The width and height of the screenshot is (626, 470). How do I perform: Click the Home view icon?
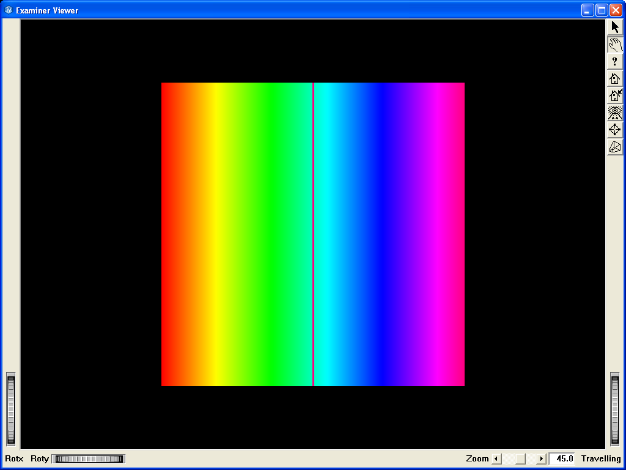tap(614, 78)
